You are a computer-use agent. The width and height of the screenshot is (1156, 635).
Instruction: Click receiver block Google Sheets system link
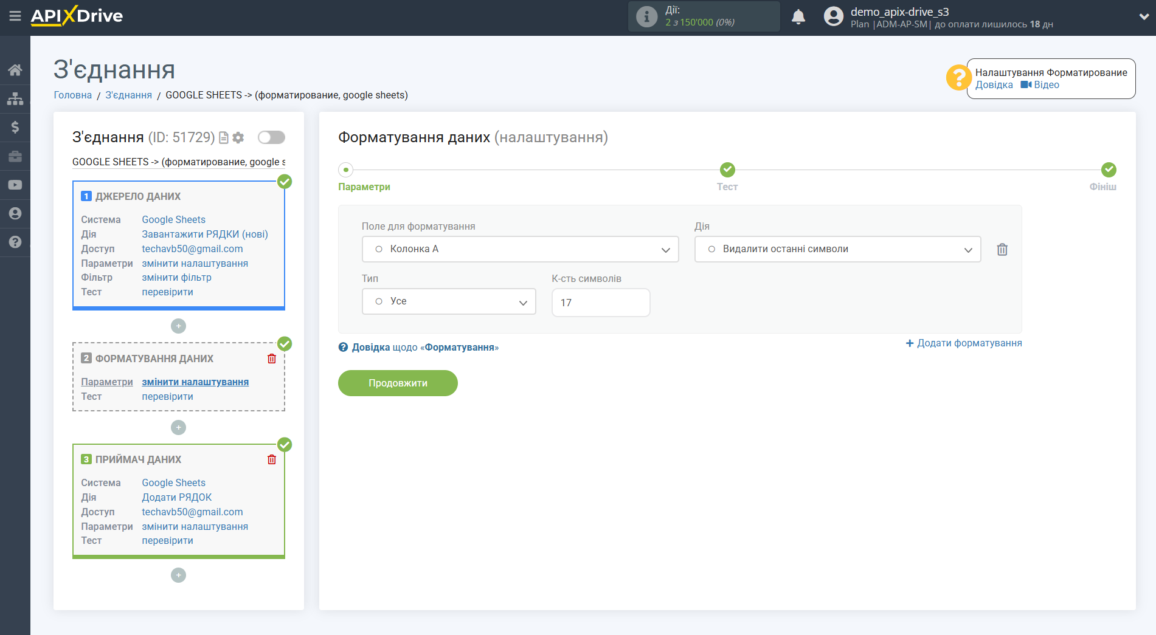pyautogui.click(x=173, y=483)
